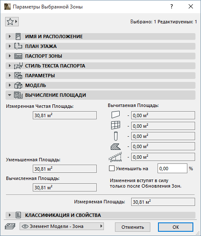The height and width of the screenshot is (236, 201).
Task: Close the Zone Settings dialog
Action: (191, 6)
